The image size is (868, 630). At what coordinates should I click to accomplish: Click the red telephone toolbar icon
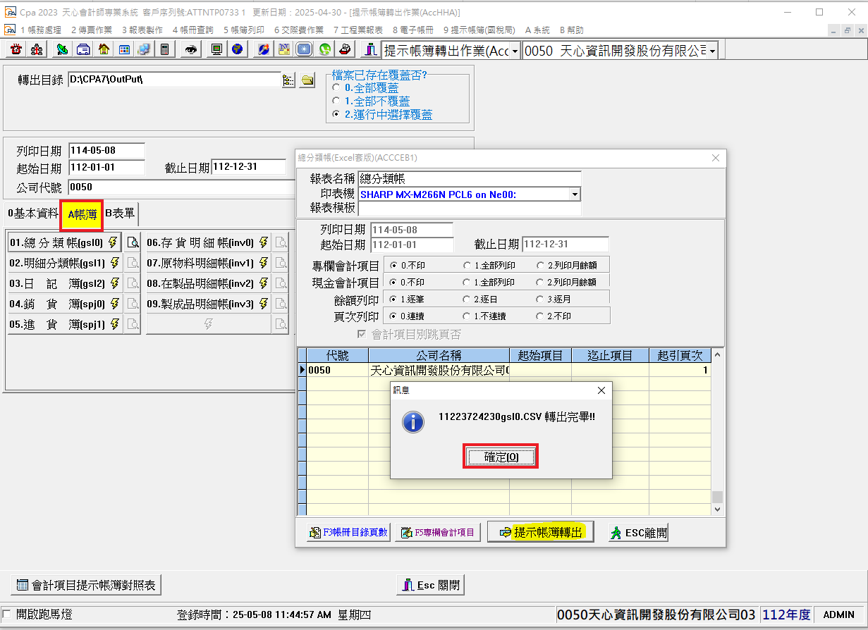[16, 49]
